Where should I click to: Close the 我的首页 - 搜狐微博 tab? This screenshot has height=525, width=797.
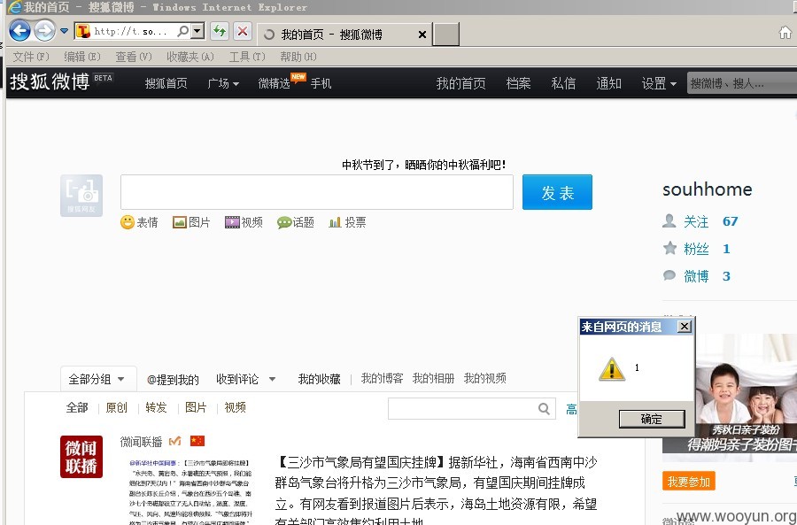(422, 35)
